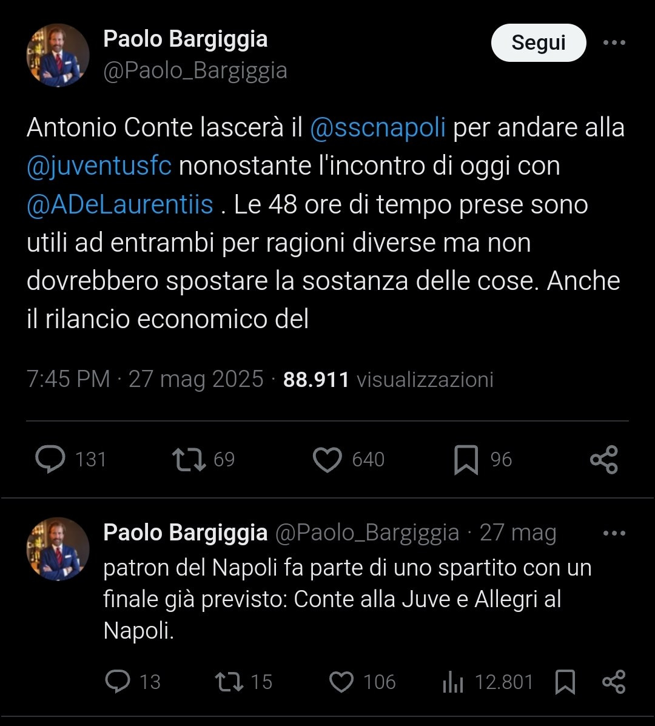Like the main tweet with 640 likes

coord(327,459)
